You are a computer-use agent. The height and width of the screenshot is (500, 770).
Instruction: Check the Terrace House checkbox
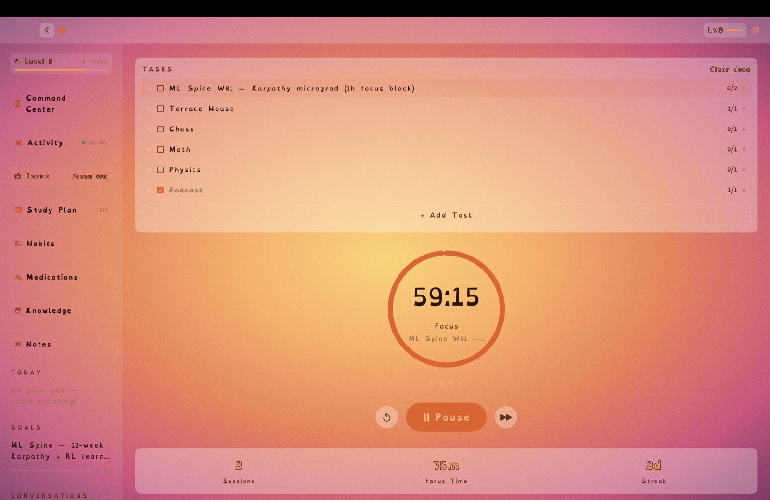[x=160, y=109]
